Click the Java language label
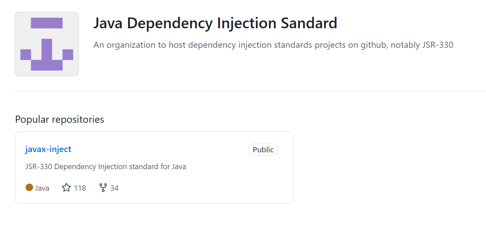This screenshot has height=227, width=486. point(42,188)
